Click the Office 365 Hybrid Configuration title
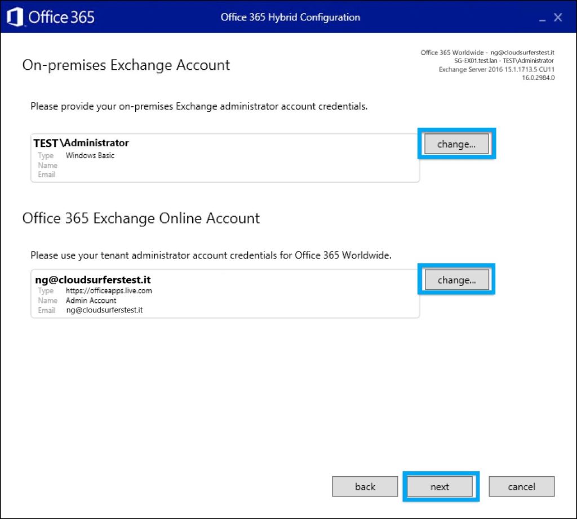Screen dimensions: 577x519 pyautogui.click(x=290, y=17)
